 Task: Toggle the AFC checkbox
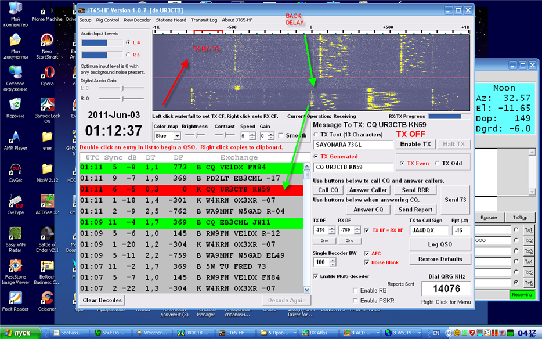pyautogui.click(x=366, y=253)
